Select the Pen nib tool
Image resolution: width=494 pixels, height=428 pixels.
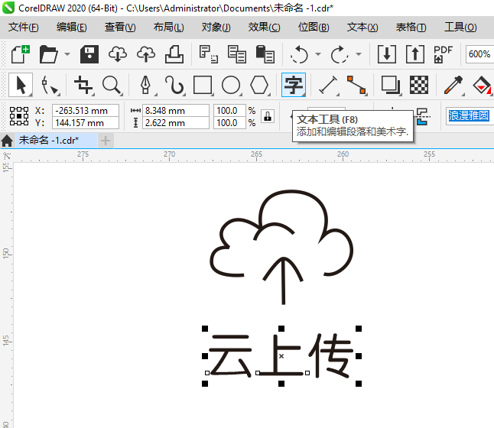click(x=145, y=85)
